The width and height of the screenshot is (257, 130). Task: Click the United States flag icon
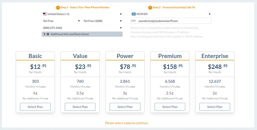(45, 14)
